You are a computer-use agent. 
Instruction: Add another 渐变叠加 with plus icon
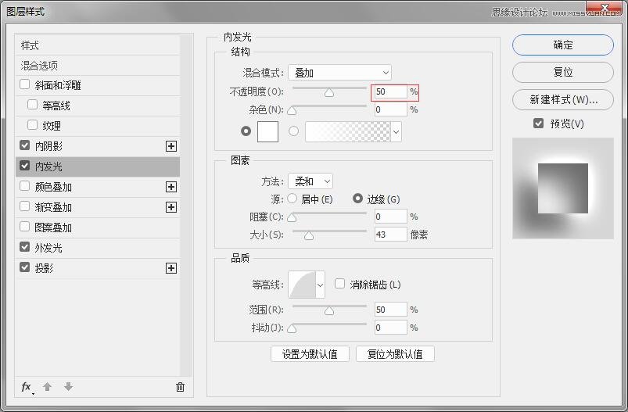pyautogui.click(x=171, y=207)
